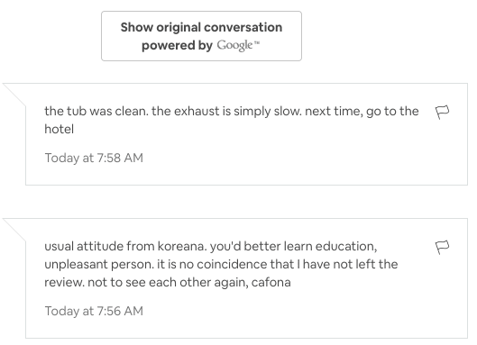The width and height of the screenshot is (477, 345).
Task: Click the Show original conversation button
Action: point(201,36)
